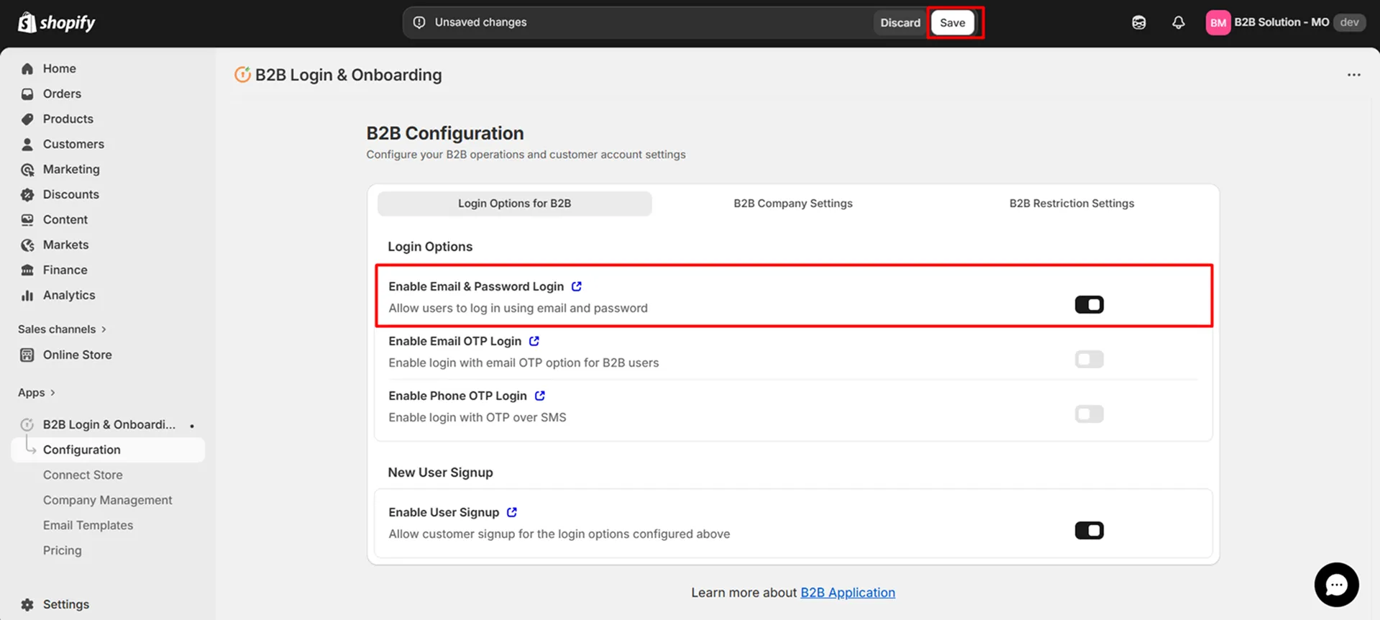Click the Finance bank icon

point(27,270)
